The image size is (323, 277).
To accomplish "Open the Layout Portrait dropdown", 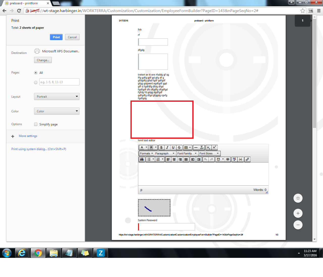I will (57, 97).
